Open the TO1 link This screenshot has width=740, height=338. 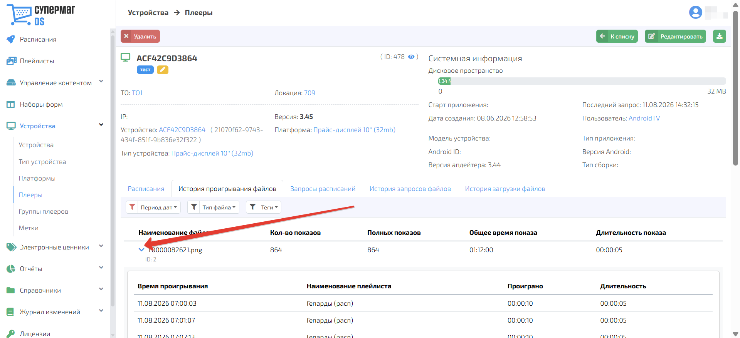137,93
